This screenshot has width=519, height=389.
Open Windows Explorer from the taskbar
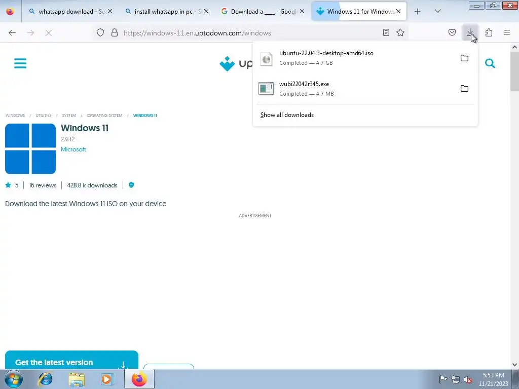coord(77,379)
